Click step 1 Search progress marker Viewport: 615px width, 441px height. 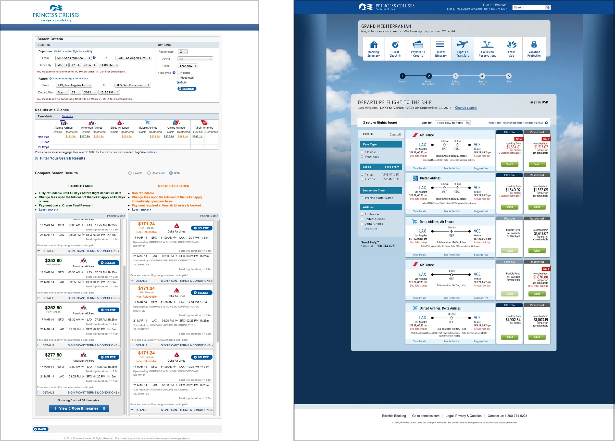(403, 76)
